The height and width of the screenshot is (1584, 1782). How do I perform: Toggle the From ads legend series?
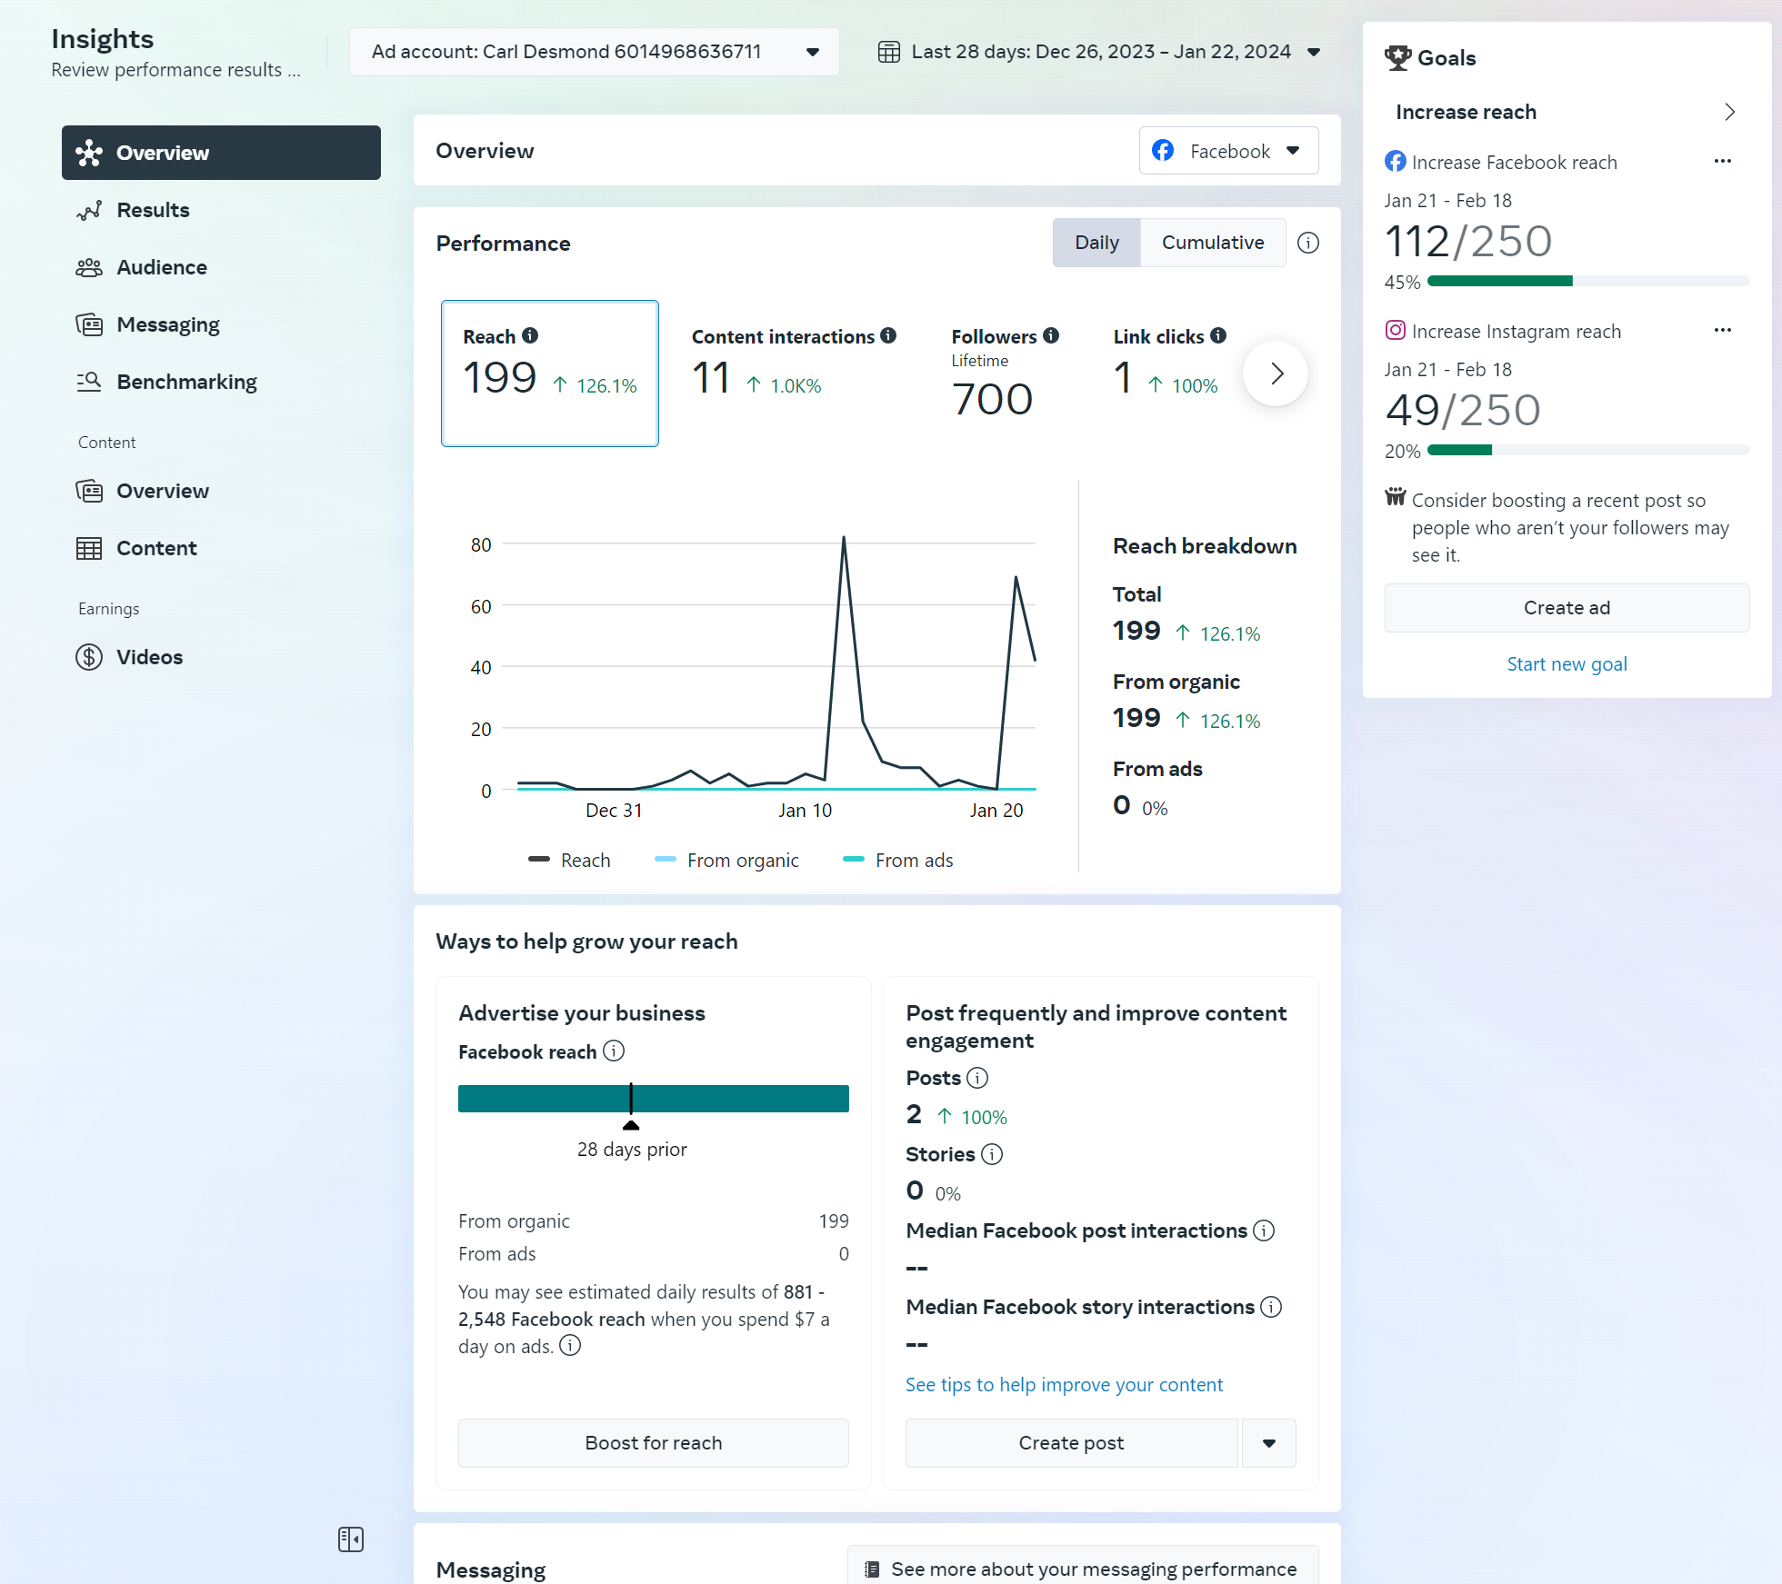898,860
